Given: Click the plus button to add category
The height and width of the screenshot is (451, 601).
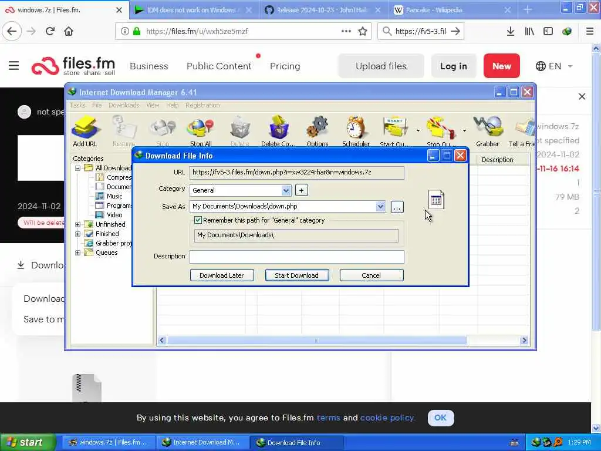Looking at the screenshot, I should click(302, 190).
